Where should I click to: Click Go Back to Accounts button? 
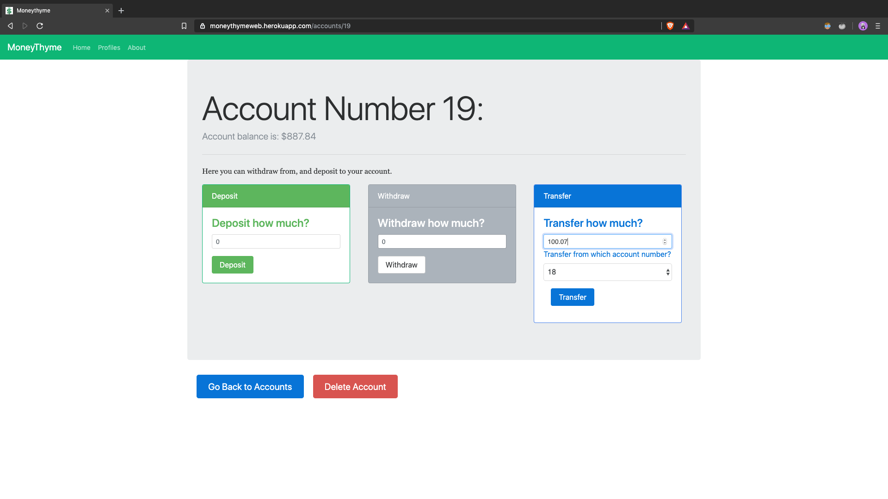(250, 387)
